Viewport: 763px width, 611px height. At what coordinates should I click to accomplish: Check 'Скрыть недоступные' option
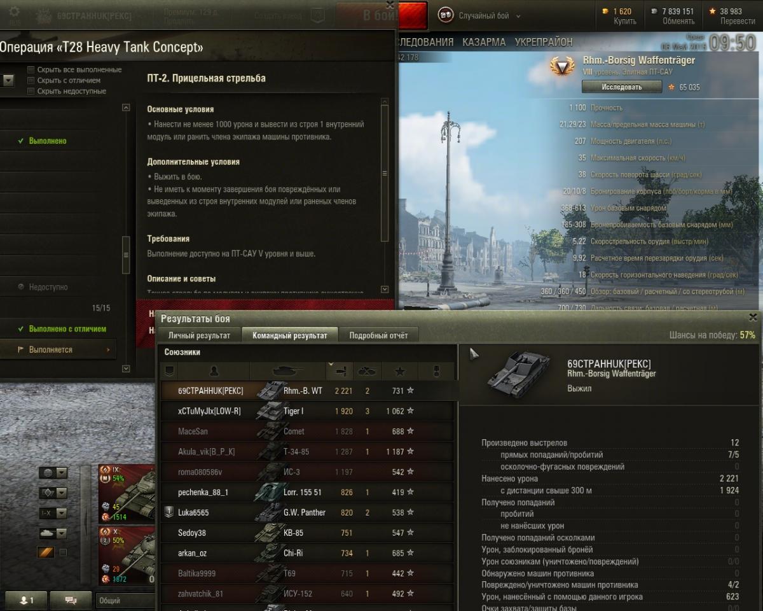(31, 91)
